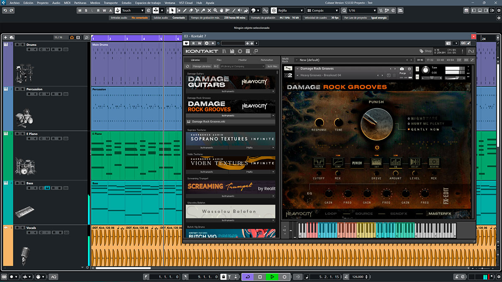Click the instrument wrench edit icon

pyautogui.click(x=287, y=69)
